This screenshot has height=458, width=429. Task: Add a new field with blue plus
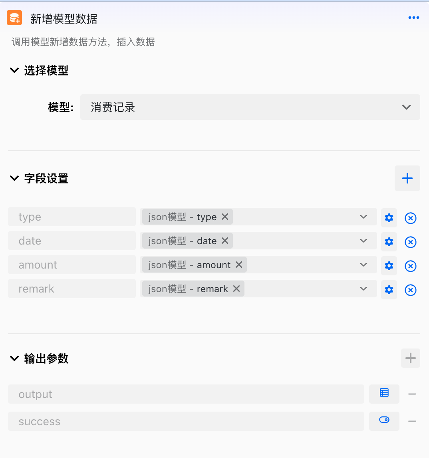click(x=407, y=178)
